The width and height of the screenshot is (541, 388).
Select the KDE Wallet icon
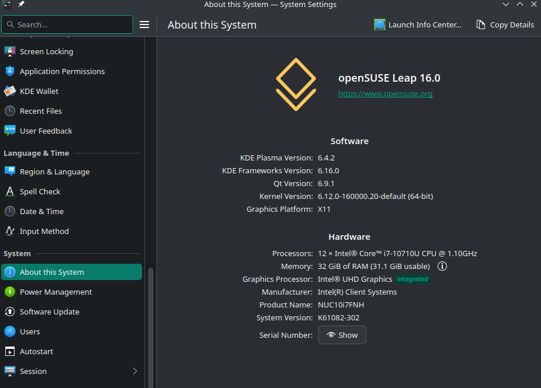pyautogui.click(x=9, y=91)
